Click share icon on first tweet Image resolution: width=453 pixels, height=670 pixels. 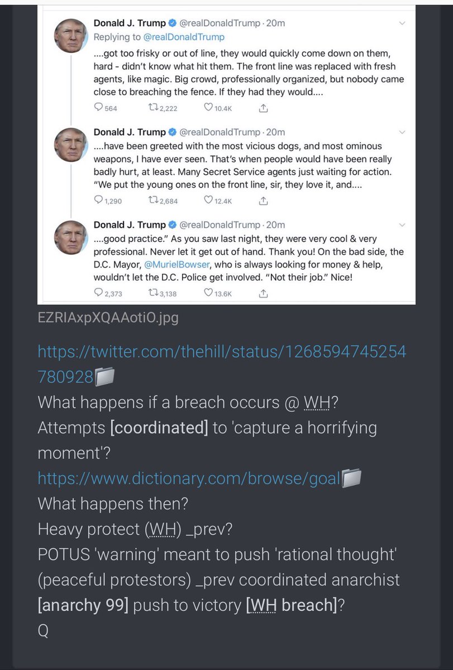[264, 108]
